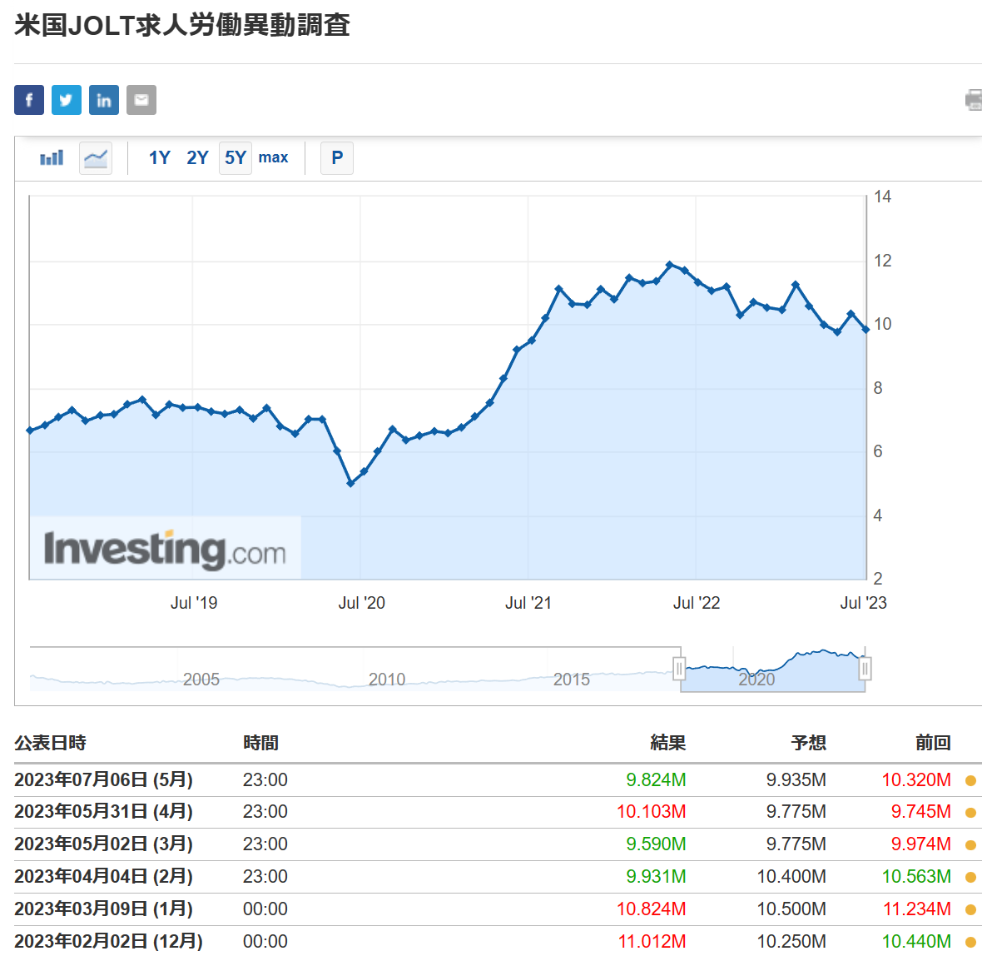This screenshot has height=956, width=982.
Task: Set chart range to 2Y
Action: pos(197,157)
